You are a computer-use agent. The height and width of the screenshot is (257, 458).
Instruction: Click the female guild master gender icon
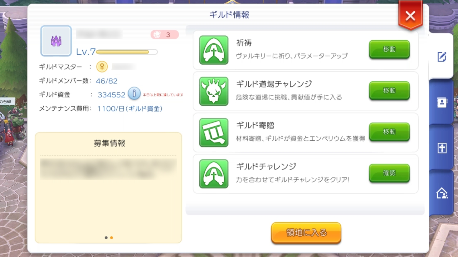(102, 66)
